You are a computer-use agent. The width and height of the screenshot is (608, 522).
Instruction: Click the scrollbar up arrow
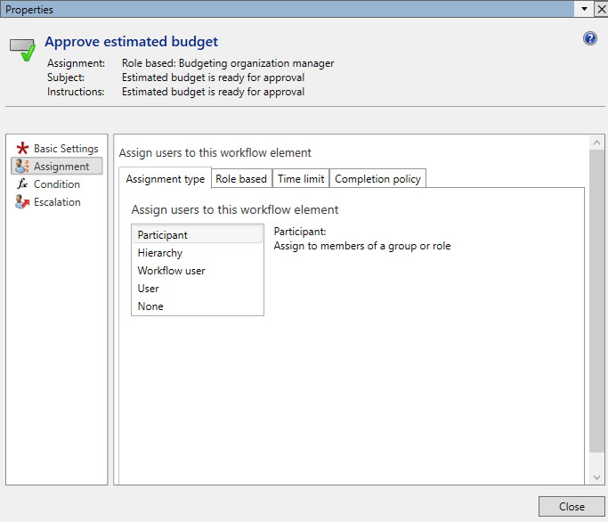pos(596,143)
